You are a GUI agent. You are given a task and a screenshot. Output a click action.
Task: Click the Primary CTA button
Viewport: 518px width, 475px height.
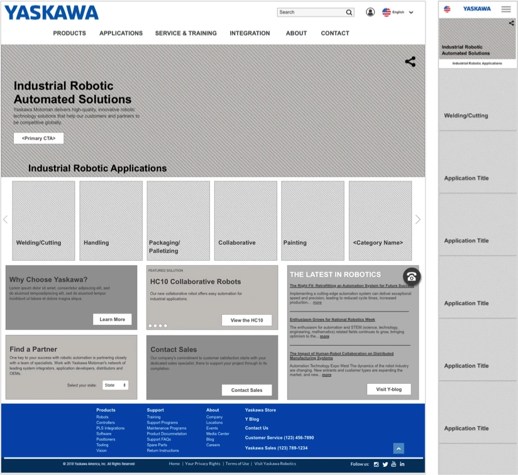38,138
